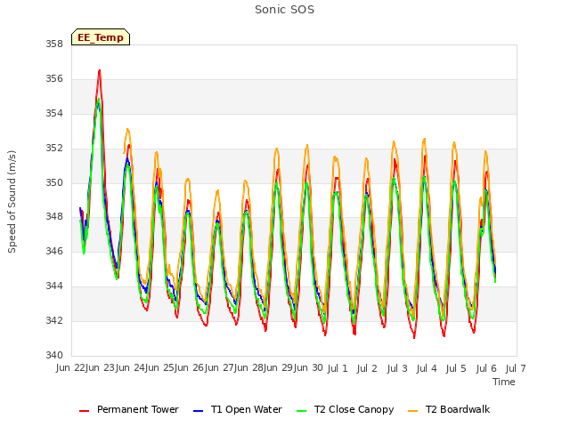570x427 pixels.
Task: Click the Jul 3 x-axis date label
Action: click(397, 368)
